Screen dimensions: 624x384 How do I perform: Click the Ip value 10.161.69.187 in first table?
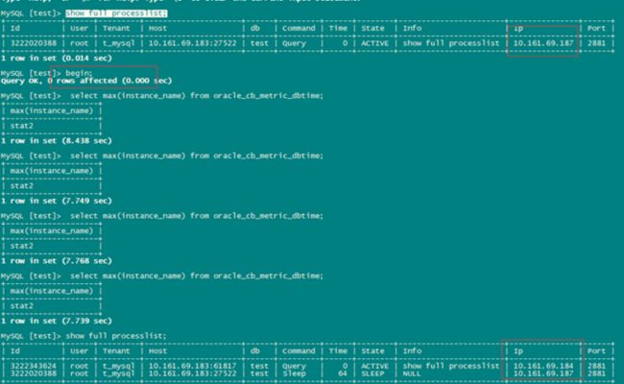coord(543,43)
